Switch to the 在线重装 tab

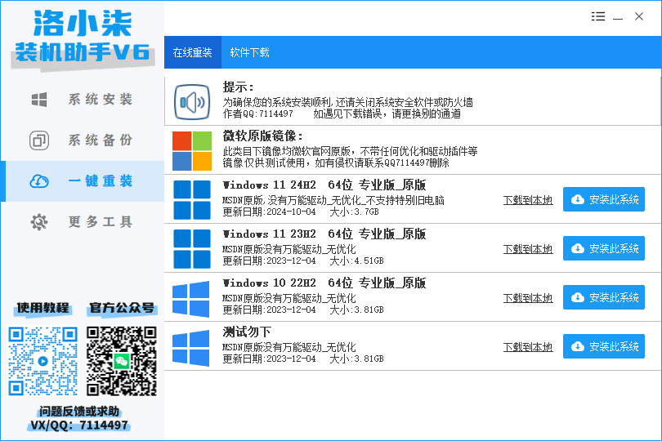click(192, 52)
